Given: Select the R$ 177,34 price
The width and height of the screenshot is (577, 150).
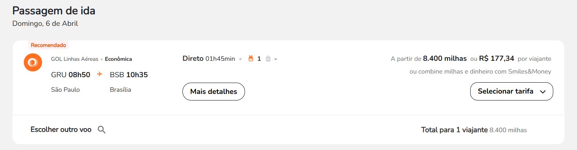Looking at the screenshot, I should coord(497,58).
